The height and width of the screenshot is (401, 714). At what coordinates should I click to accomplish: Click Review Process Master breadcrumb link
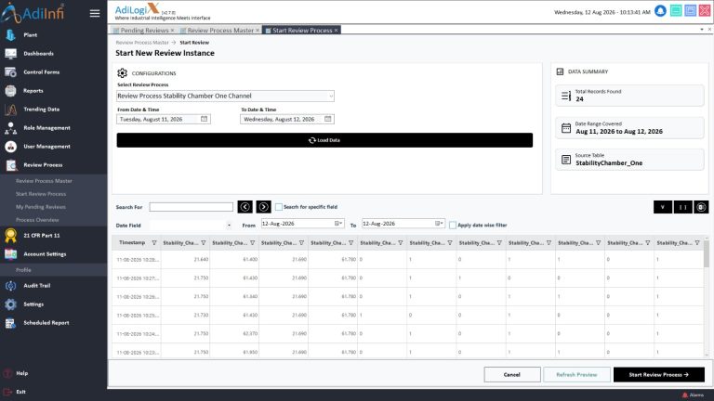tap(142, 43)
